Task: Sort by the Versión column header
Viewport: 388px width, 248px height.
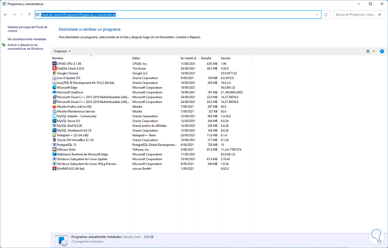Action: point(235,58)
